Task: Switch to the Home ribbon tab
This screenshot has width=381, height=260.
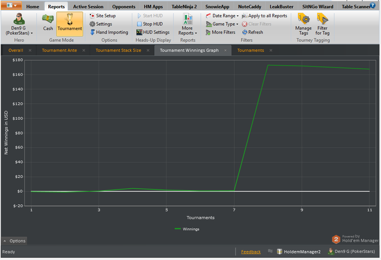Action: coord(33,7)
